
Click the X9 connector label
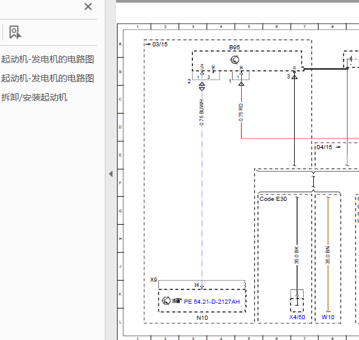click(154, 280)
